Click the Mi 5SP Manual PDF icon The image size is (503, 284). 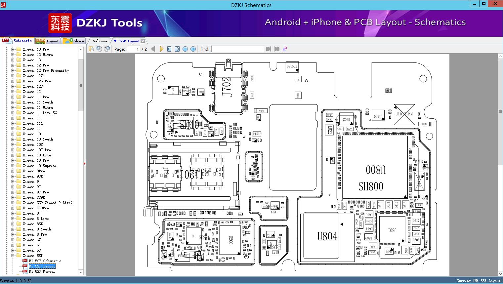click(25, 271)
